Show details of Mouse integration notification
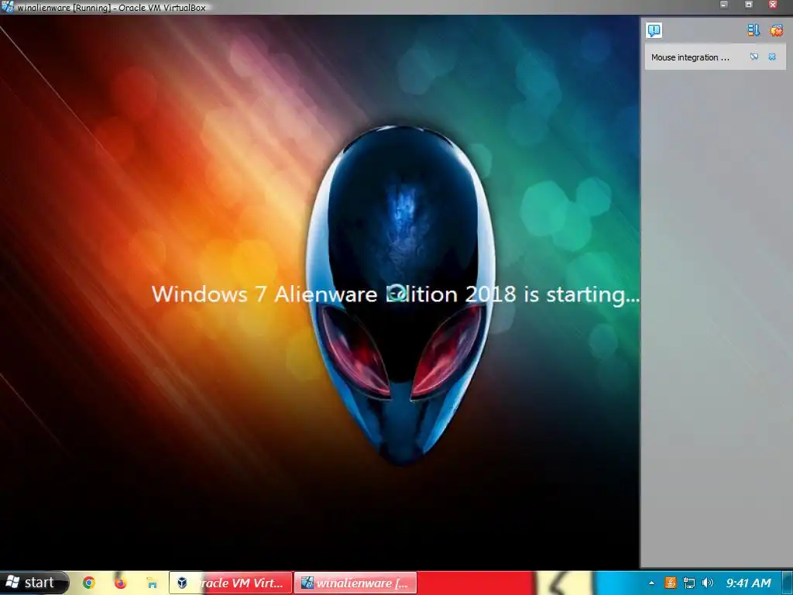This screenshot has height=595, width=793. pyautogui.click(x=754, y=57)
